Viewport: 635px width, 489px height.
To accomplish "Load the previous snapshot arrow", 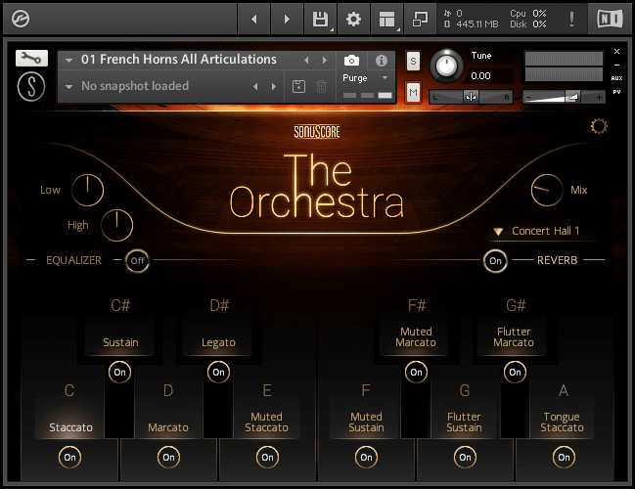I will pos(255,86).
